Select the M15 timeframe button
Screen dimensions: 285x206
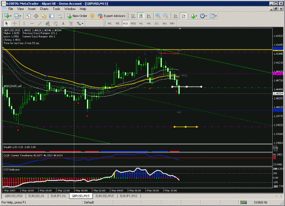click(125, 23)
